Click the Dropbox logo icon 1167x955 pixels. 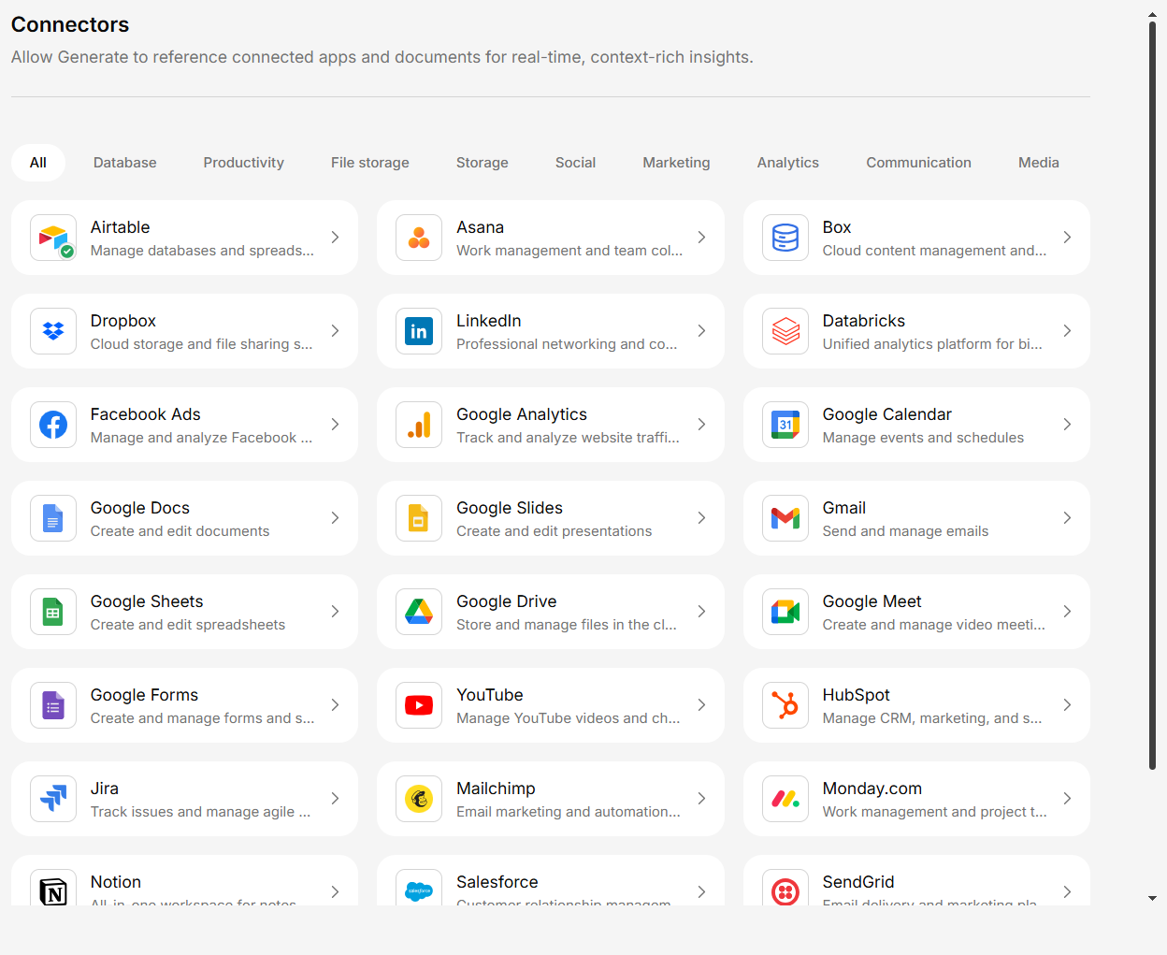pyautogui.click(x=53, y=331)
